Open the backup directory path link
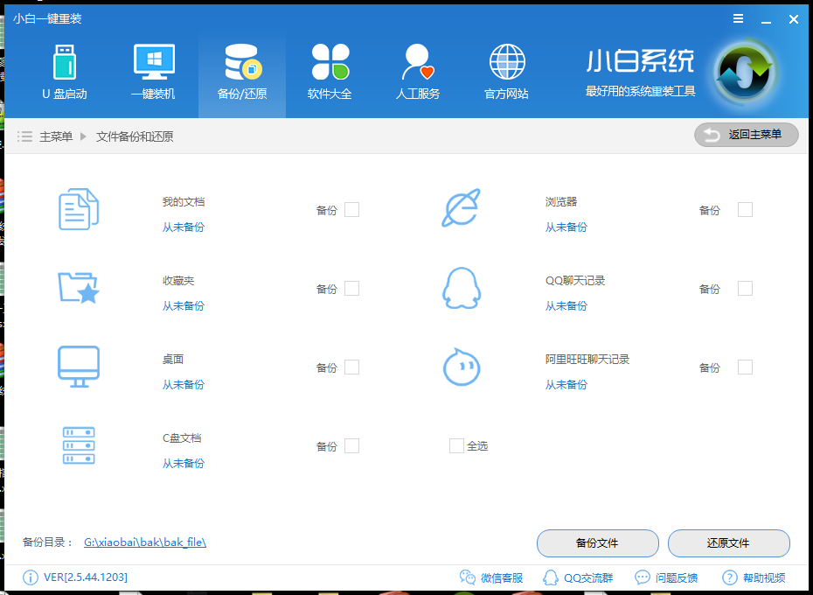Screen dimensions: 813x595 [x=145, y=542]
